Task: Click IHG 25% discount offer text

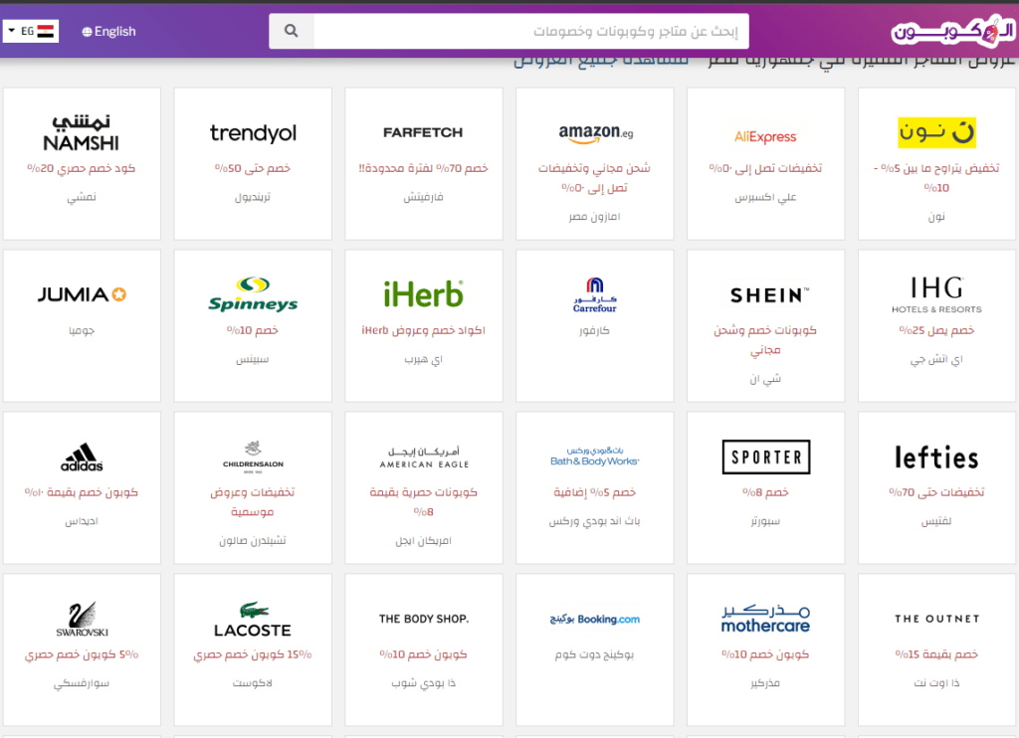Action: (936, 330)
